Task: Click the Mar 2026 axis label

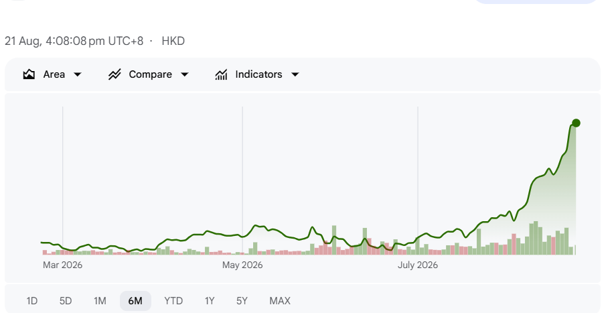Action: click(x=62, y=265)
